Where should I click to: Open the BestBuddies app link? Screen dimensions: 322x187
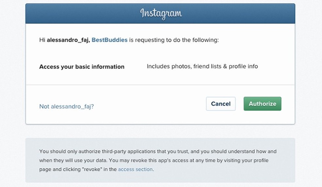109,40
